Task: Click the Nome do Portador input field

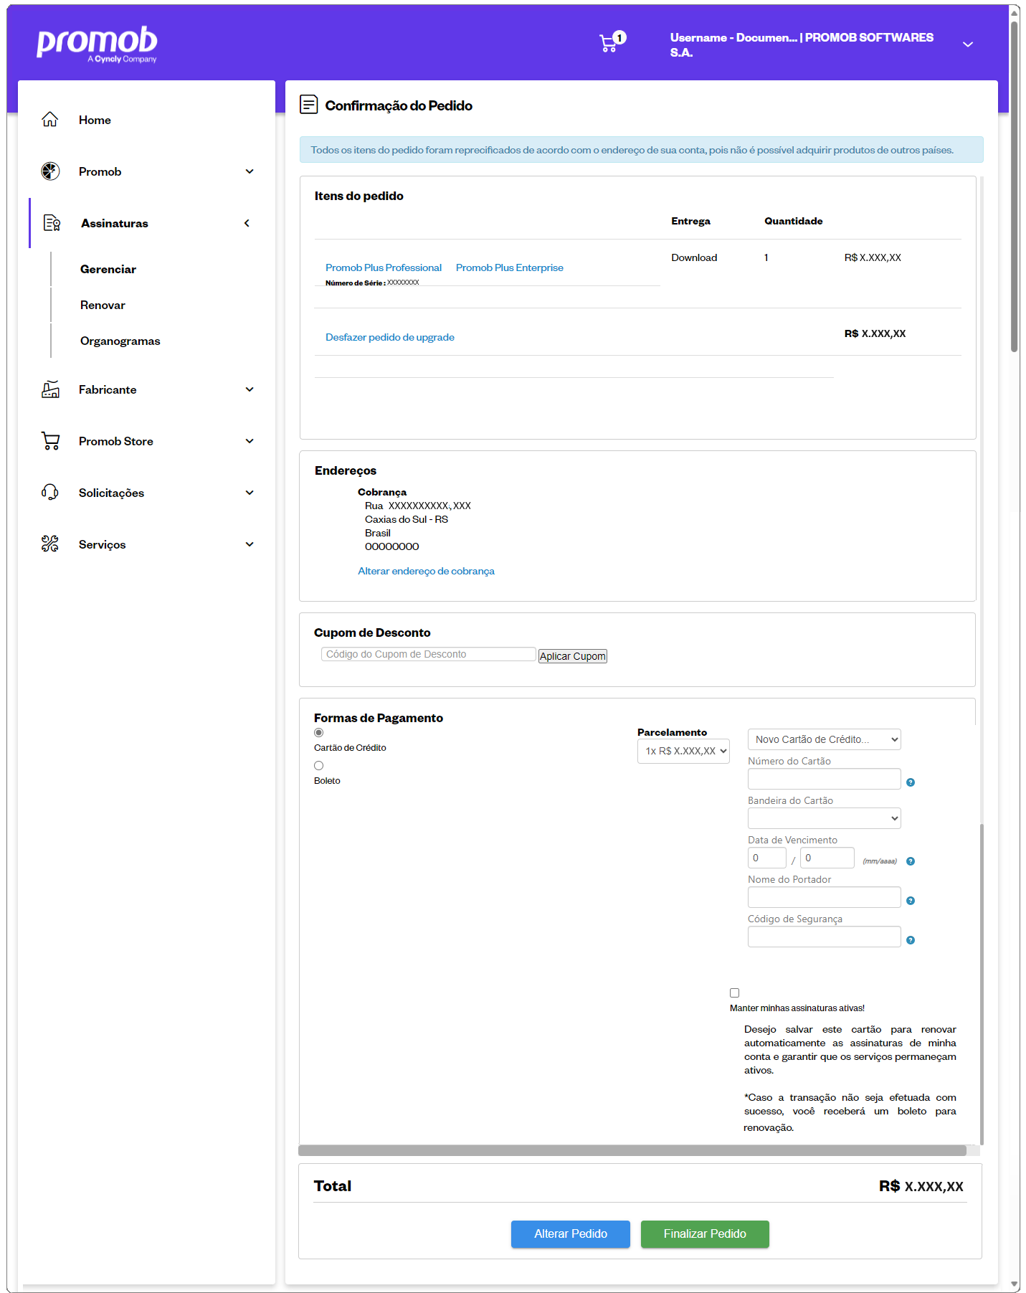Action: coord(825,897)
